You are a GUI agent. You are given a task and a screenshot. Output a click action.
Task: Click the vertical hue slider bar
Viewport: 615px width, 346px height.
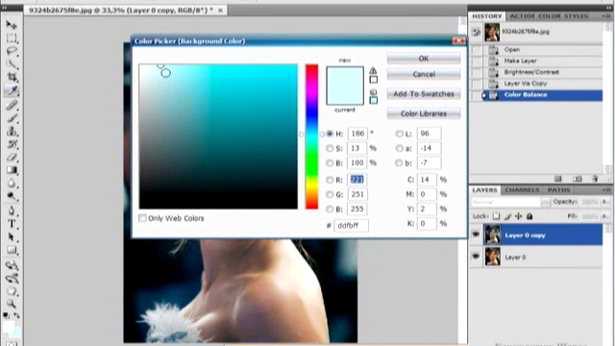[x=311, y=136]
